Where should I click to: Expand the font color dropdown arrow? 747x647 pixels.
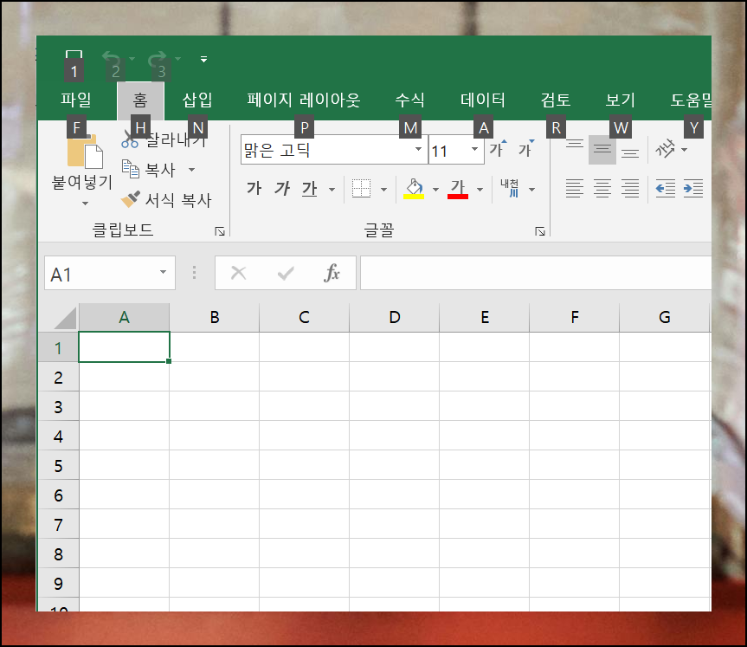coord(480,190)
